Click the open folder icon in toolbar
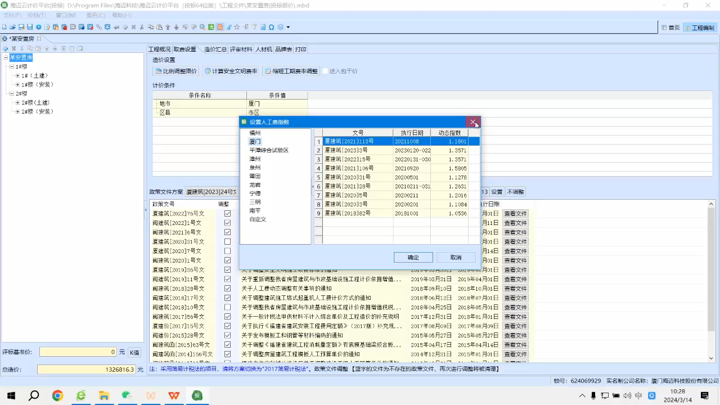720x405 pixels. tap(12, 27)
